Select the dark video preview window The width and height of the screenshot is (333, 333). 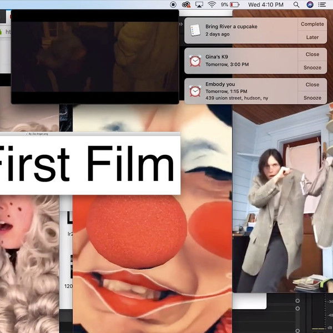[x=94, y=56]
